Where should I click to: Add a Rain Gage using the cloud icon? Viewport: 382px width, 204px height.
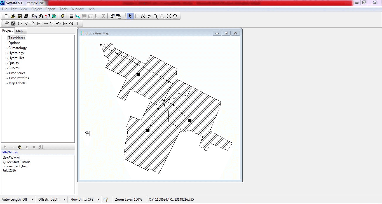pyautogui.click(x=6, y=23)
